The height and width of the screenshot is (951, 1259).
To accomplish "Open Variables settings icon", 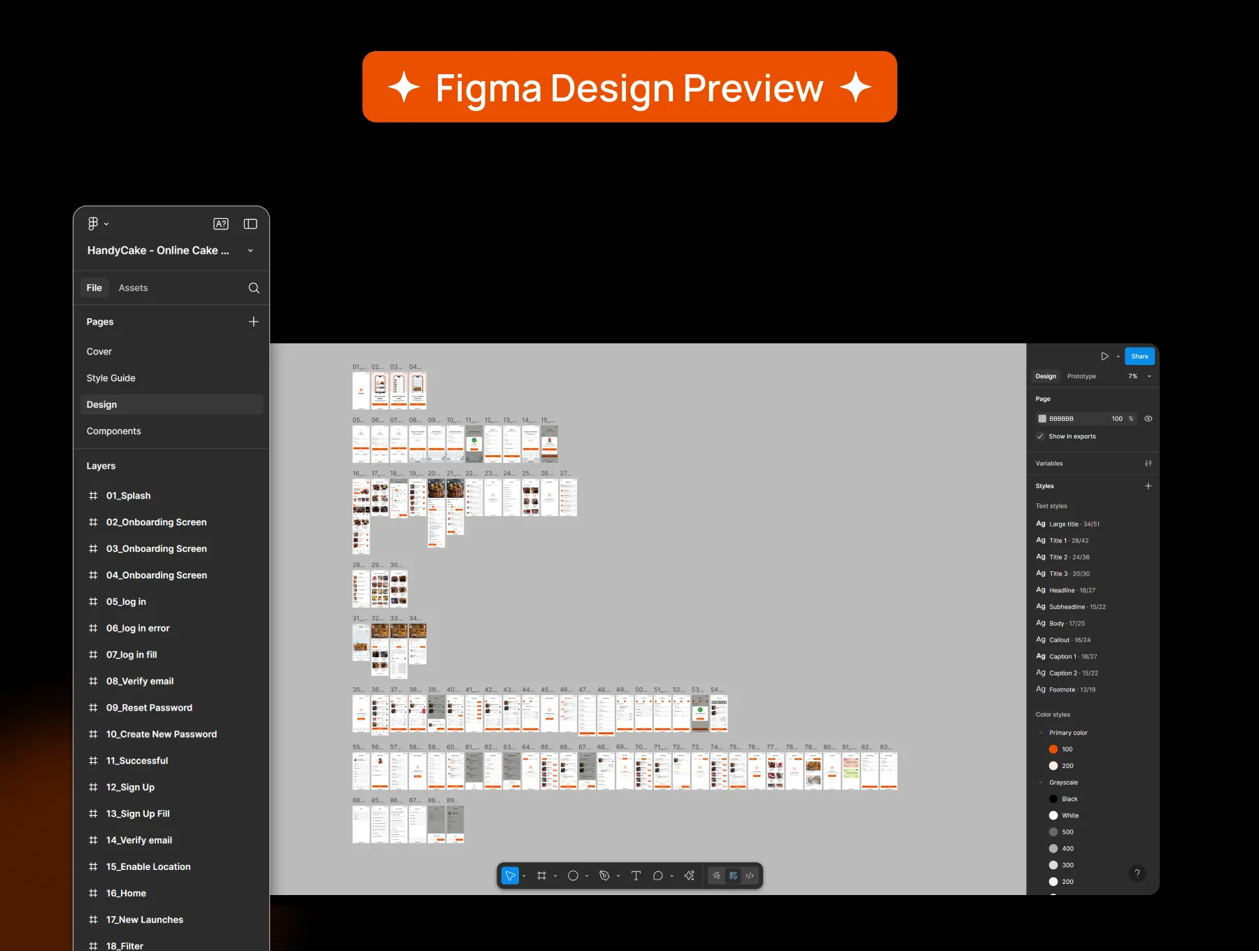I will (1148, 464).
